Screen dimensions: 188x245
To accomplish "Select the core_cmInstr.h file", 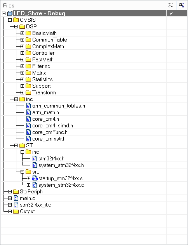I will 49,139.
